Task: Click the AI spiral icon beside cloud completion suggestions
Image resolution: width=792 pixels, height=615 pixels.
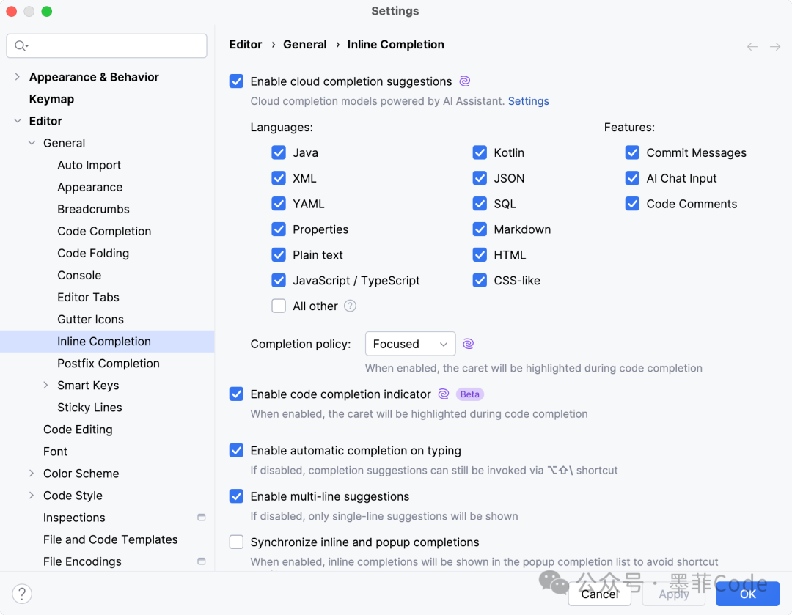Action: point(464,81)
